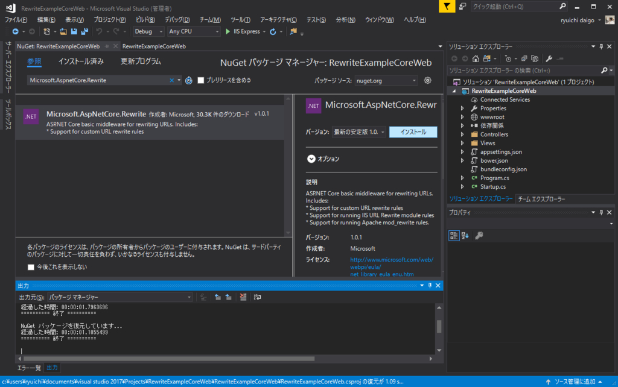The width and height of the screenshot is (618, 387).
Task: Collapse the RewriteExampleCoreWeb project node
Action: (x=454, y=91)
